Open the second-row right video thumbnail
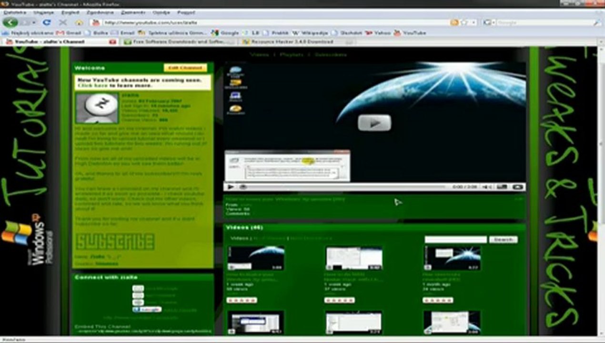The height and width of the screenshot is (343, 605). pyautogui.click(x=452, y=323)
